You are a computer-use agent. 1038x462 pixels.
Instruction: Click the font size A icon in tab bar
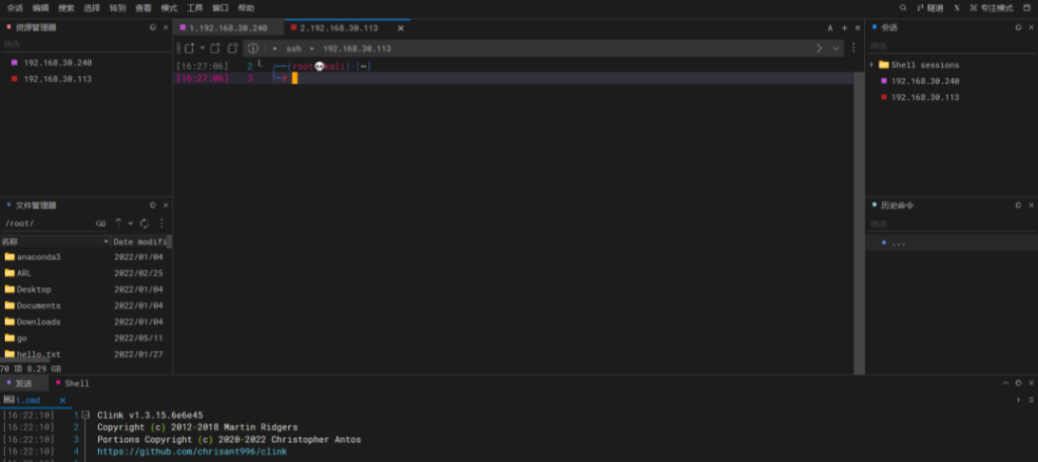click(x=830, y=29)
